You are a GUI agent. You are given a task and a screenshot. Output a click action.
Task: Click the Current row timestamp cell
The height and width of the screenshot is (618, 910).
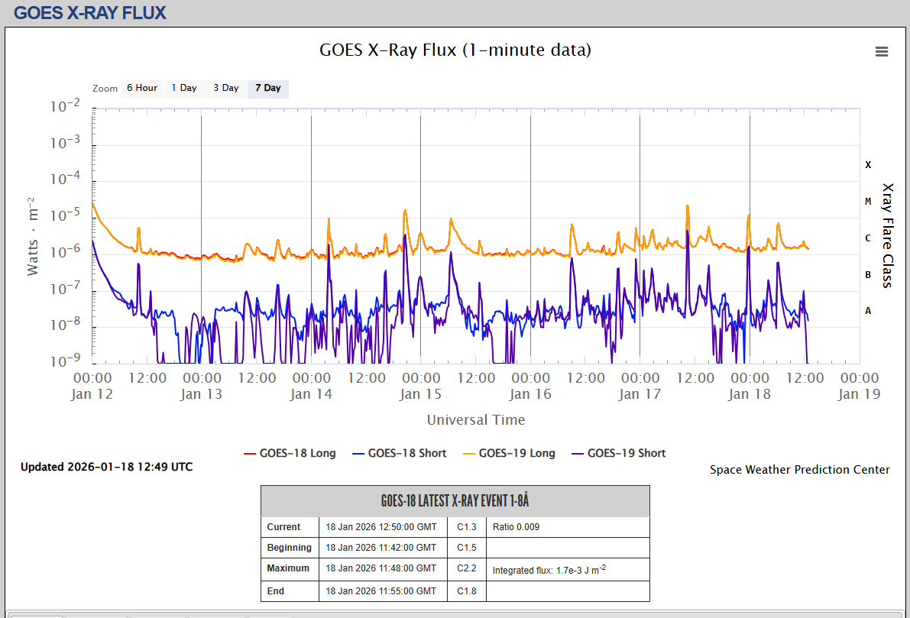point(381,527)
